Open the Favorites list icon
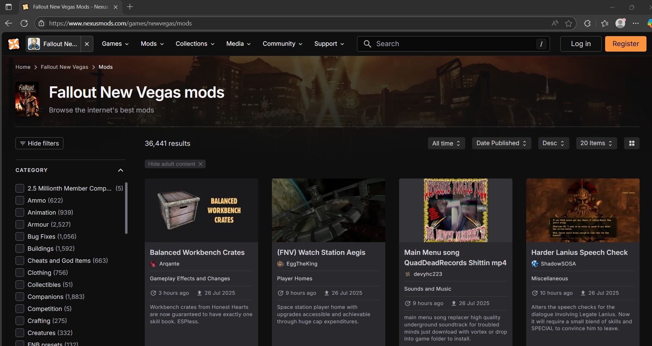 (605, 23)
